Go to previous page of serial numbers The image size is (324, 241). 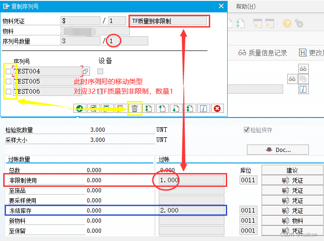[162, 108]
